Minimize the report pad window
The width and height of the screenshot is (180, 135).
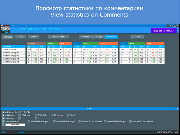(x=175, y=26)
